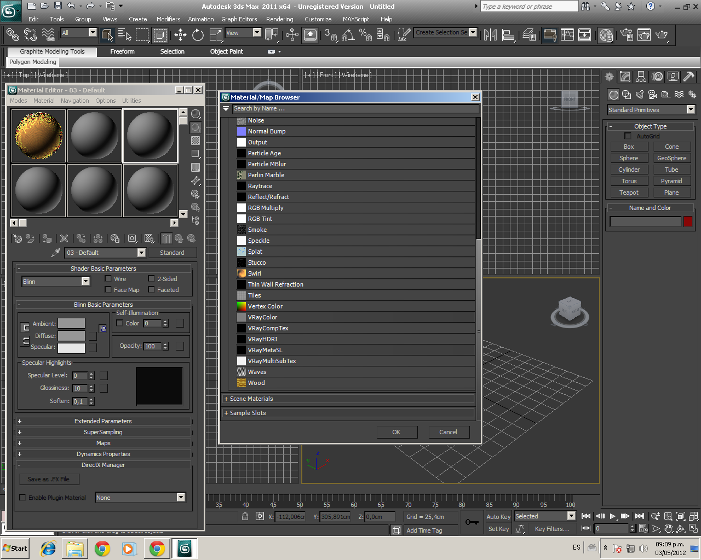
Task: Tick the AutoGrid checkbox
Action: point(628,136)
